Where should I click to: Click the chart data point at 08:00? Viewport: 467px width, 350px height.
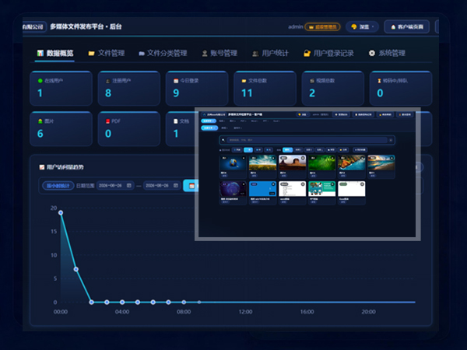point(184,302)
